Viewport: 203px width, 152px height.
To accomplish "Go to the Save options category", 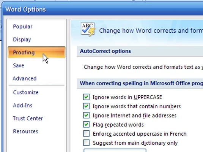I will (x=19, y=65).
